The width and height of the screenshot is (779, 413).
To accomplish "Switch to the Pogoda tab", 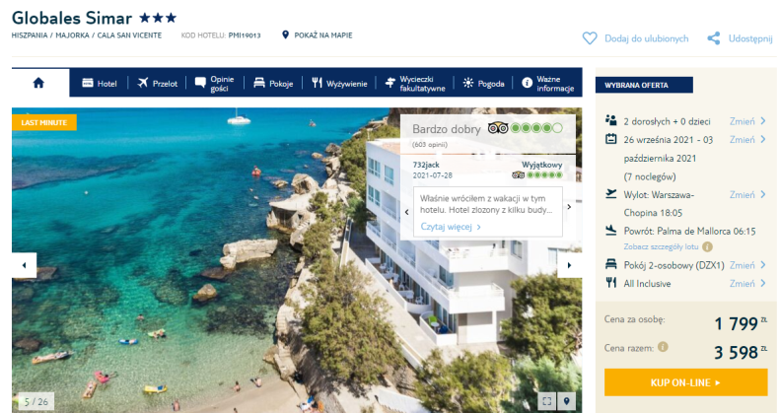I will 483,83.
